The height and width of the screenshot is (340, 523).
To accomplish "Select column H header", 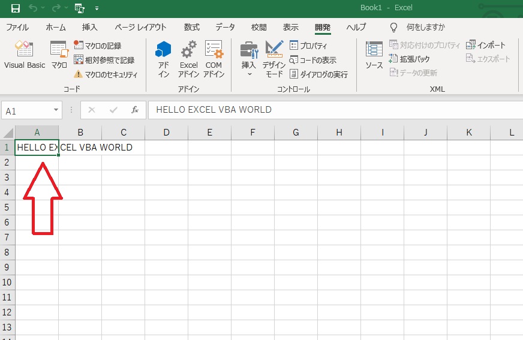I will pos(339,133).
